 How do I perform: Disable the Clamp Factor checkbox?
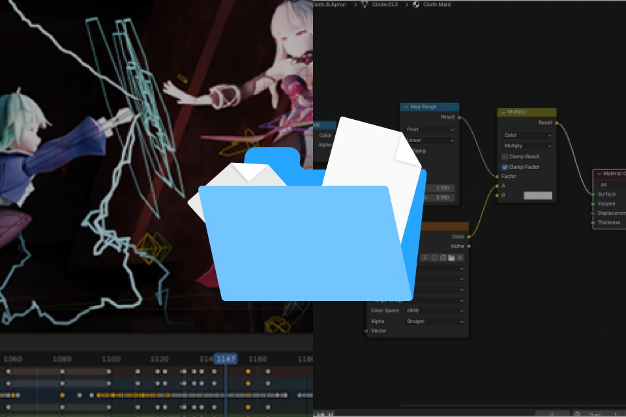505,167
